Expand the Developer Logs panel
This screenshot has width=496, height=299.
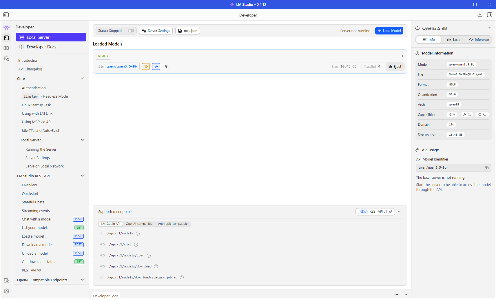[406, 295]
